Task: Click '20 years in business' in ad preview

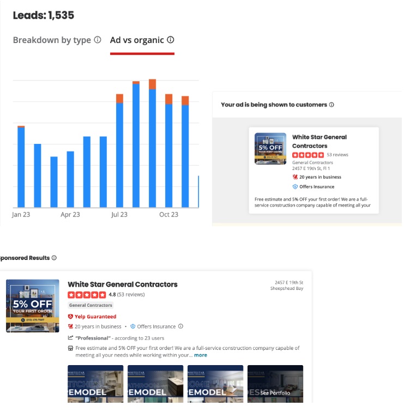Action: 320,177
